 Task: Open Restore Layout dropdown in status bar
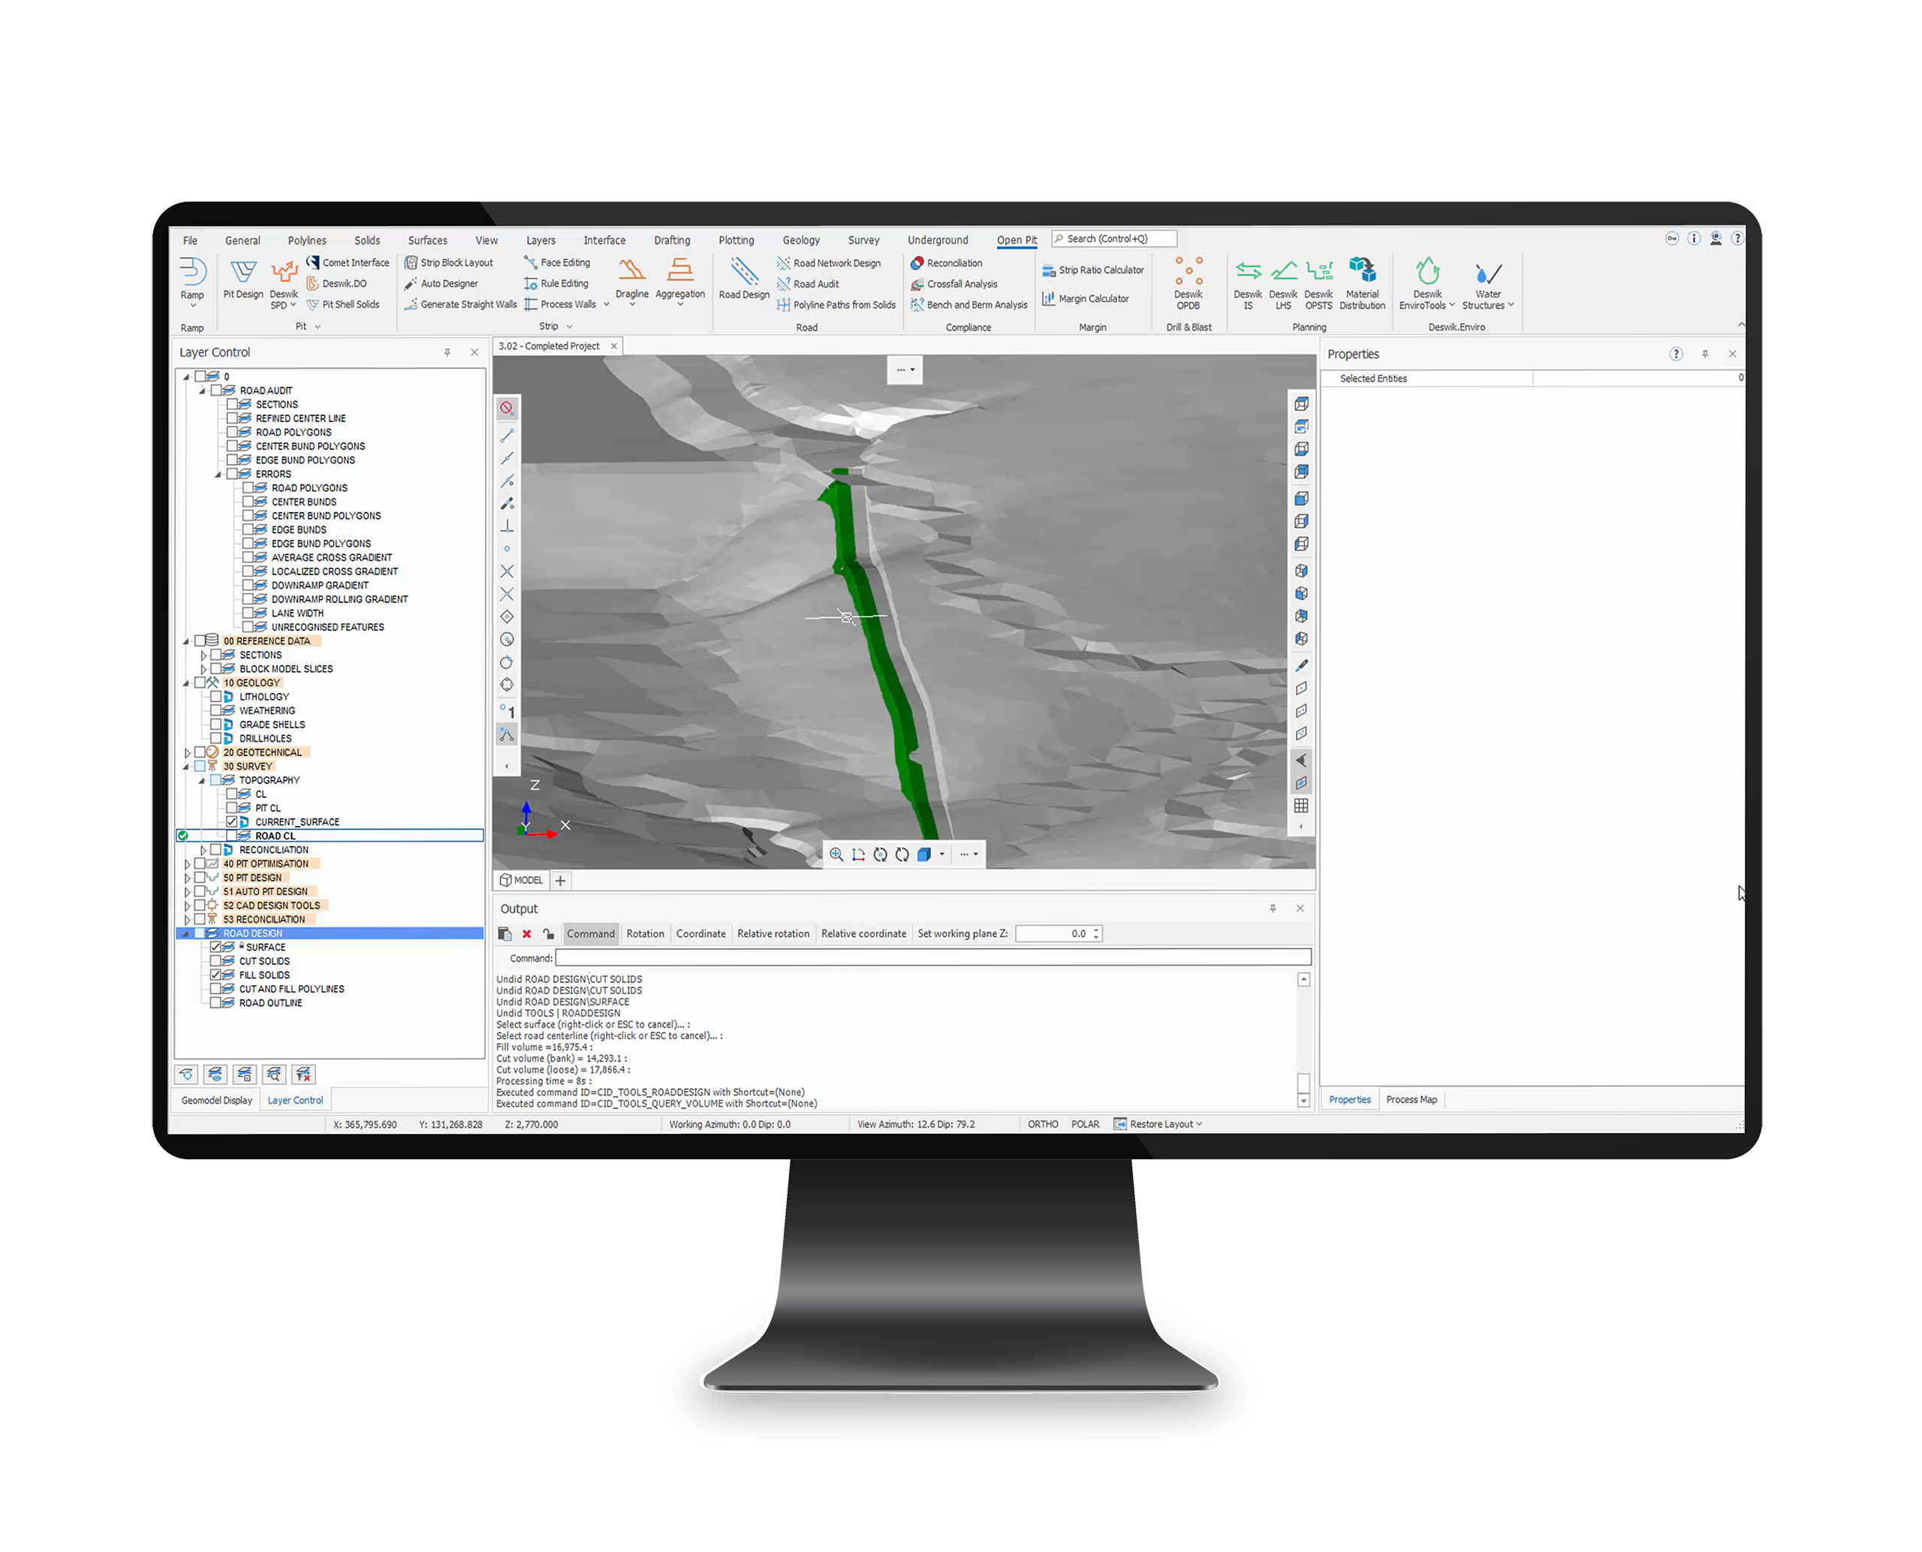tap(1158, 1125)
